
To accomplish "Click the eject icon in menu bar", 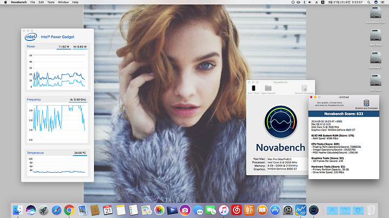I will tap(316, 2).
